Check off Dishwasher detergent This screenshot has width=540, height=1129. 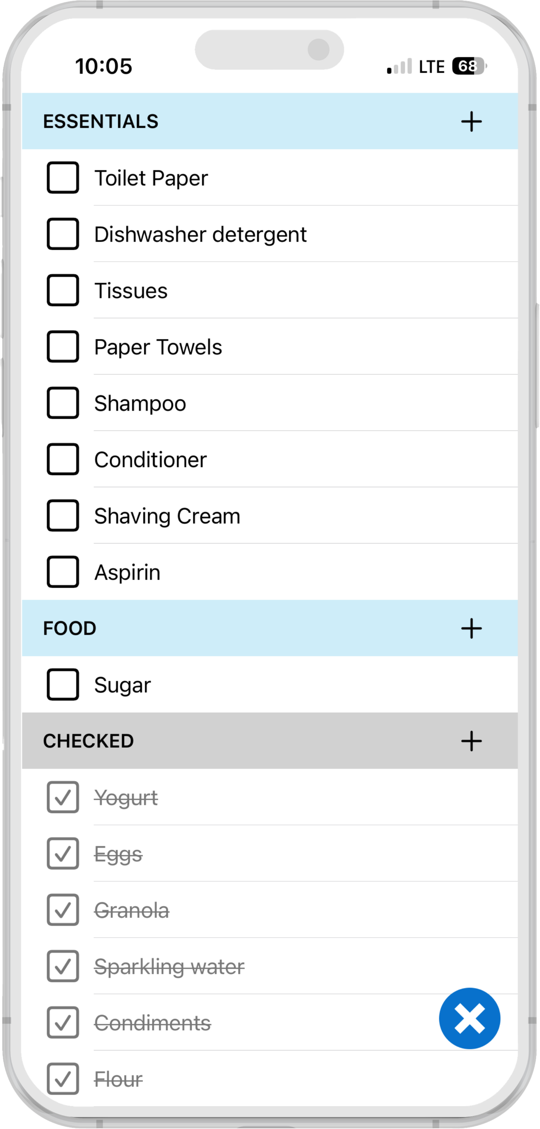63,234
